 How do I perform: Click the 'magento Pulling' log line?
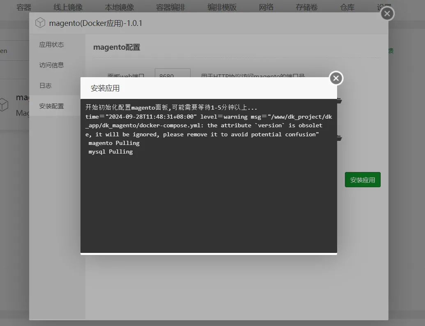pos(114,143)
